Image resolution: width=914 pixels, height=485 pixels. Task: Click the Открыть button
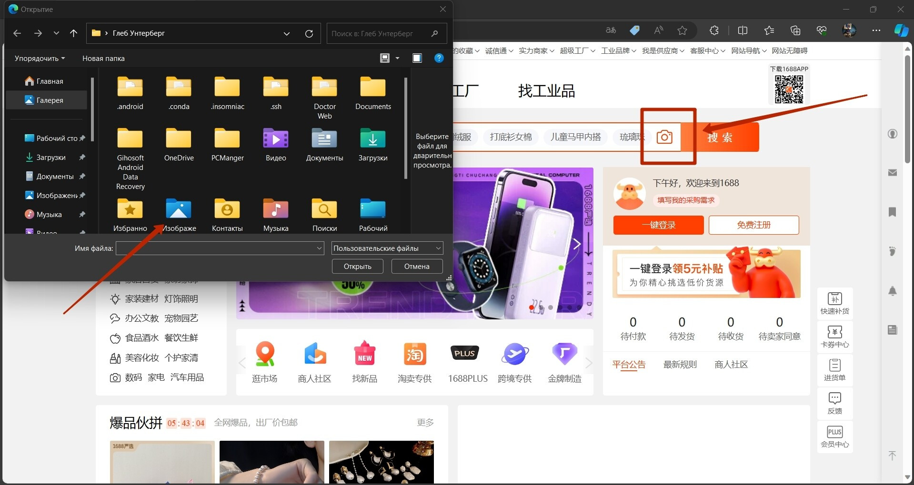tap(358, 267)
